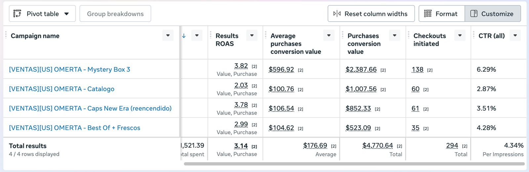Click the total 3.14 ROAS value
This screenshot has height=172, width=529.
pos(241,146)
